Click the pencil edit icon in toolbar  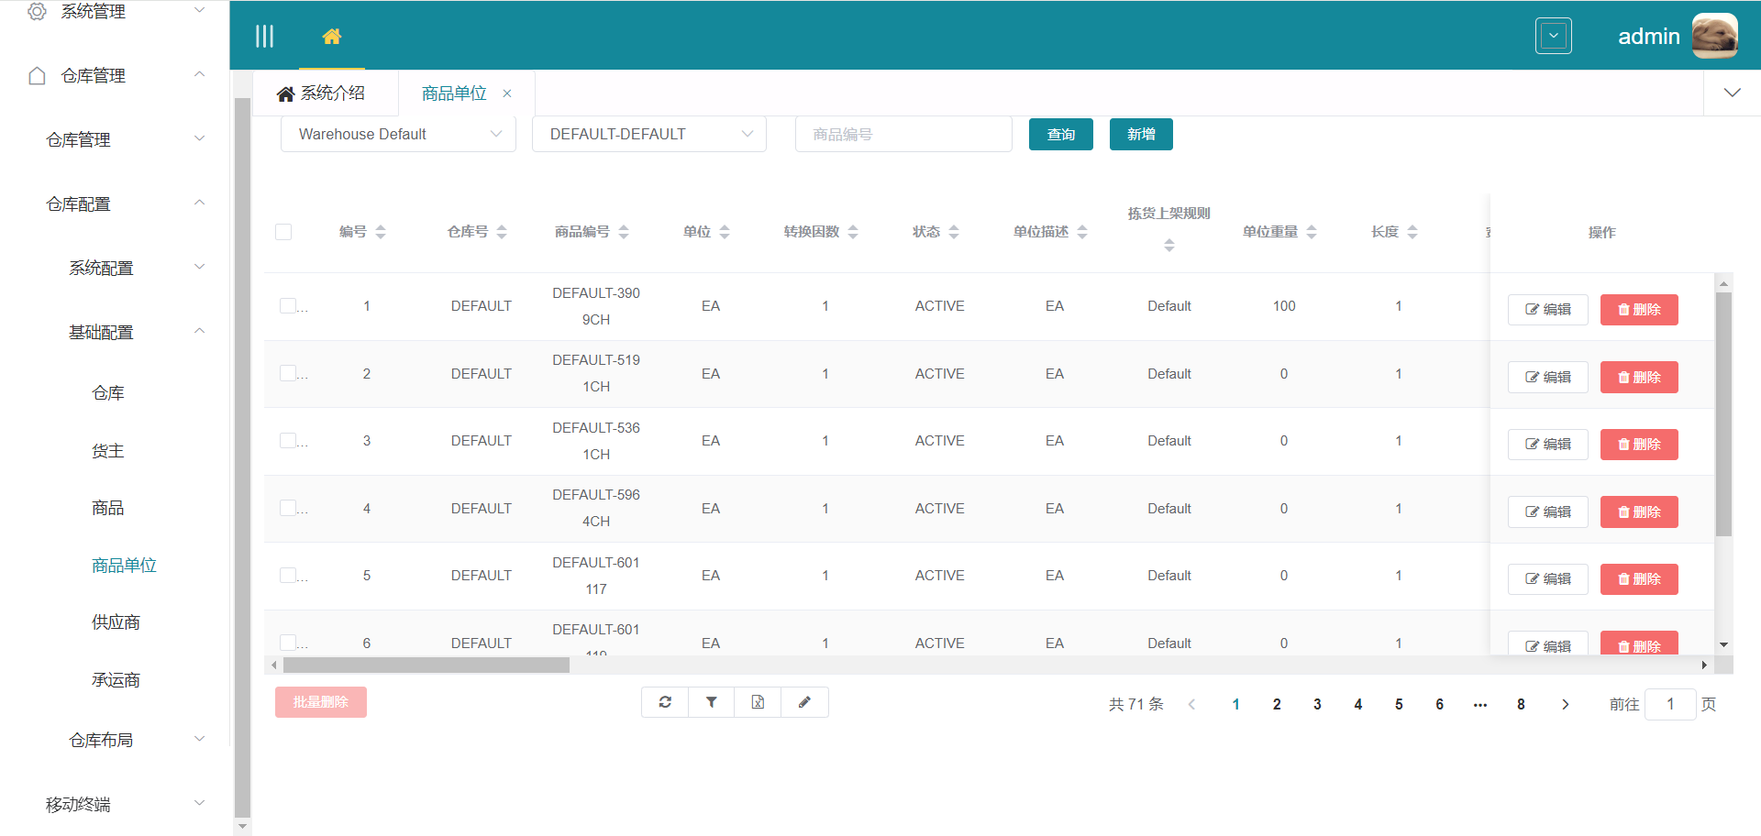(804, 702)
